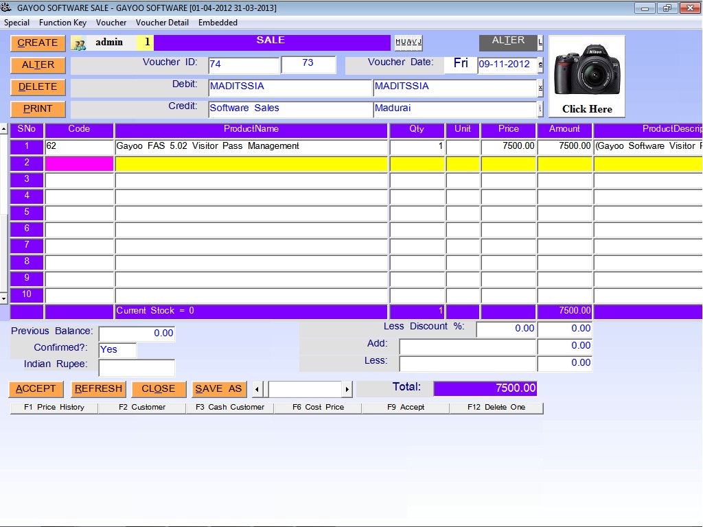Click the F2 Customer shortcut

click(142, 408)
